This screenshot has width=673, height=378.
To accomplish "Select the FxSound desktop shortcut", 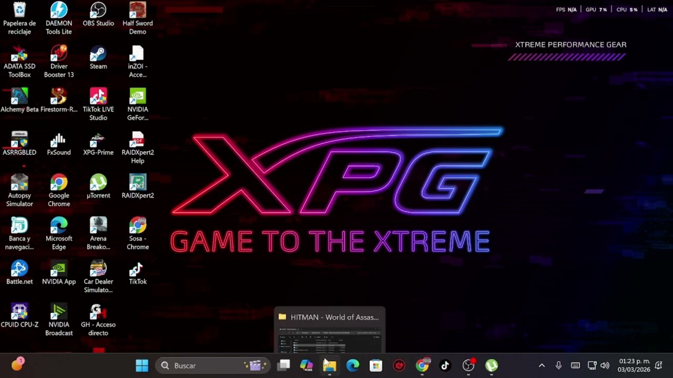I will click(59, 143).
